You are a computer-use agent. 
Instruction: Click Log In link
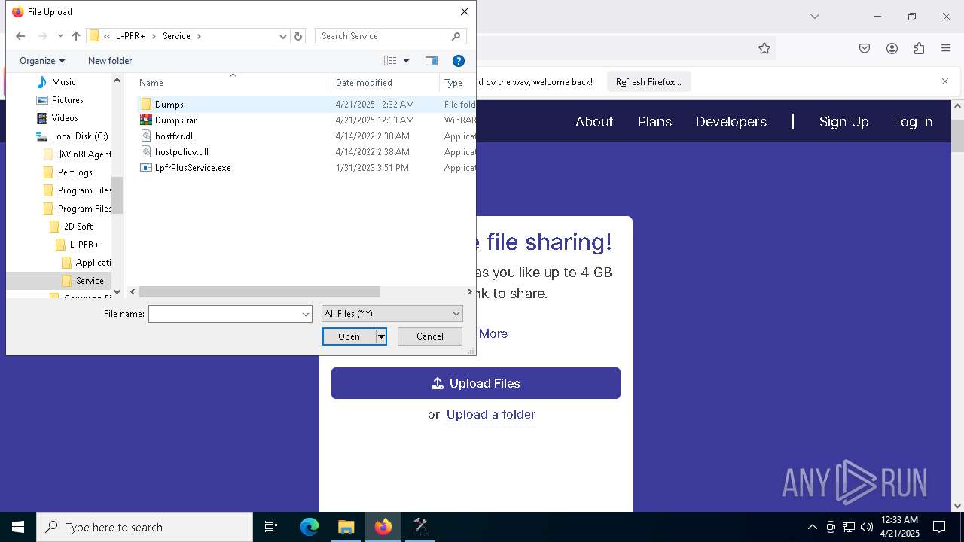pyautogui.click(x=912, y=122)
